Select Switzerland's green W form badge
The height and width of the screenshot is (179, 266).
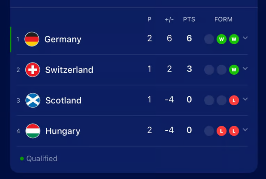point(234,70)
